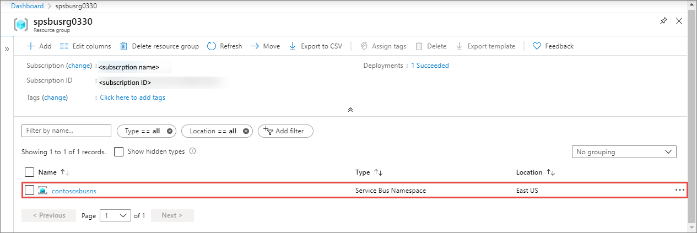Toggle the Show hidden types checkbox
This screenshot has height=233, width=697.
point(118,151)
